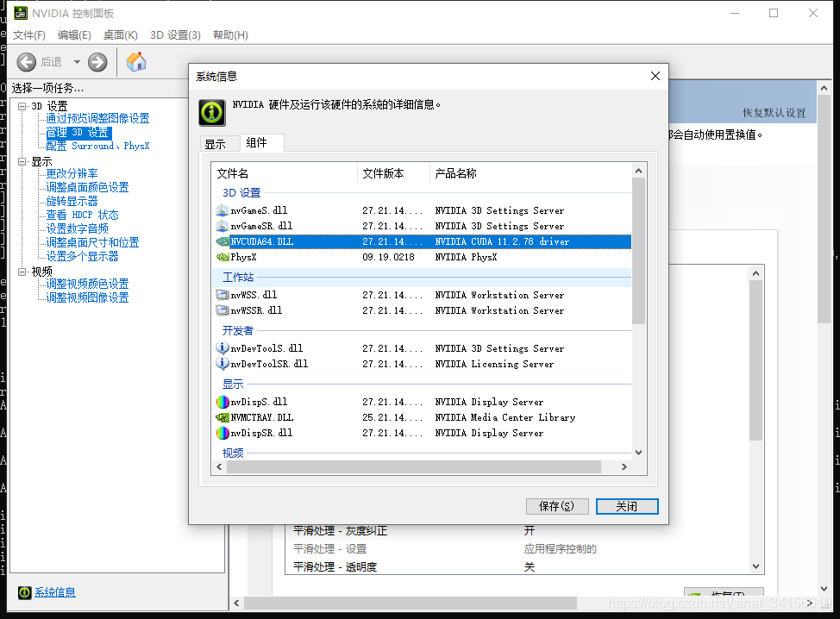This screenshot has width=840, height=619.
Task: Click the nvGameS.dll file icon
Action: click(221, 209)
